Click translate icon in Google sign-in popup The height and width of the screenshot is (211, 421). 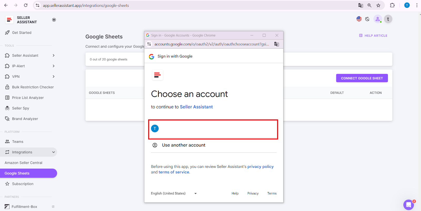[277, 44]
